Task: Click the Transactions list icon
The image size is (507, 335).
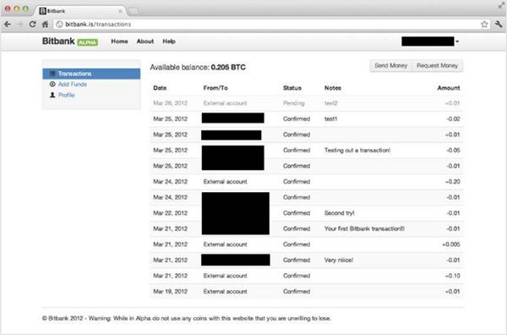Action: coord(52,74)
